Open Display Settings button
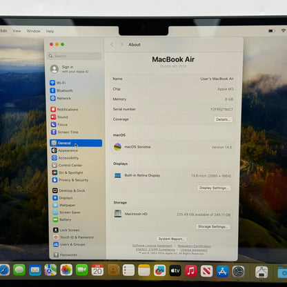287x287 pixels. (214, 188)
